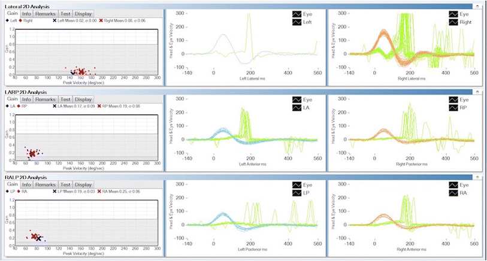Collapse the Lateral 2D Analysis panel
The image size is (487, 261).
[x=476, y=5]
